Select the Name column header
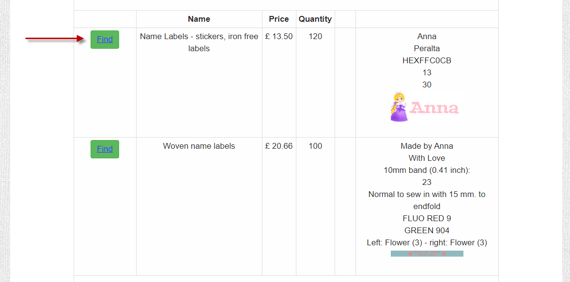Viewport: 570px width, 282px height. pyautogui.click(x=199, y=19)
